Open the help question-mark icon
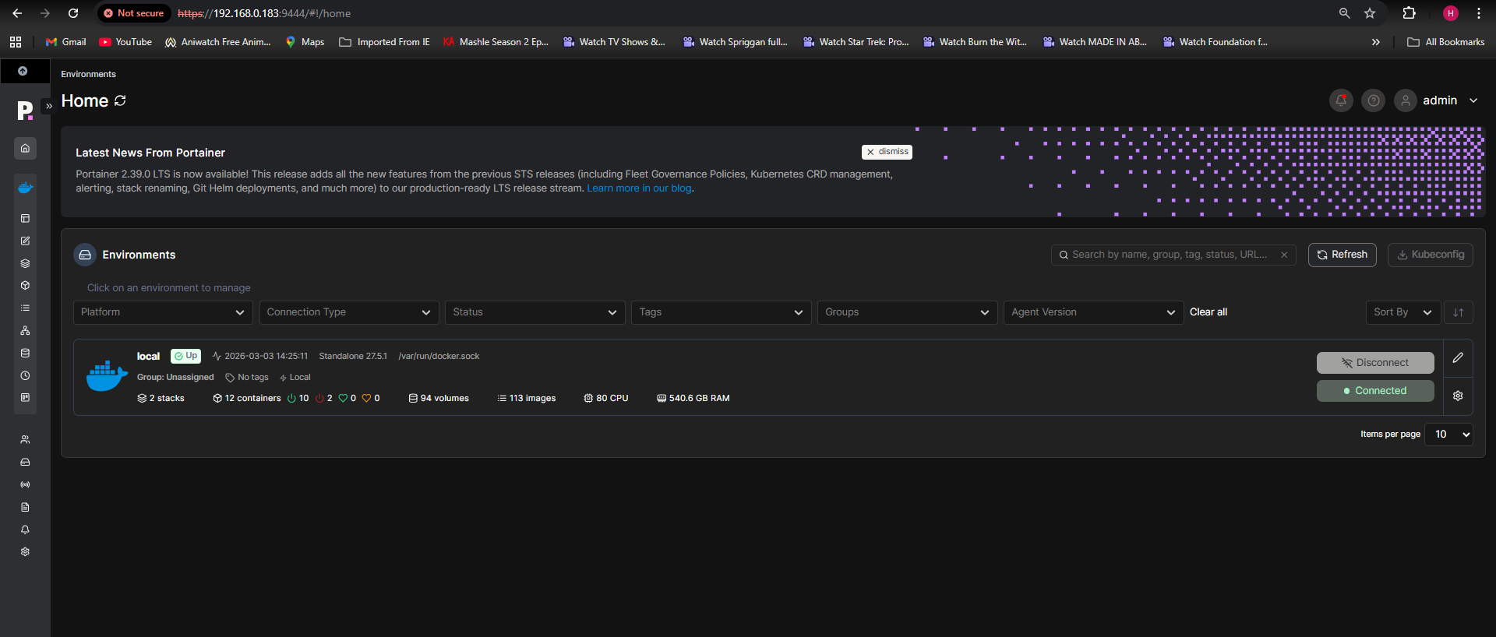This screenshot has height=637, width=1496. (x=1373, y=100)
